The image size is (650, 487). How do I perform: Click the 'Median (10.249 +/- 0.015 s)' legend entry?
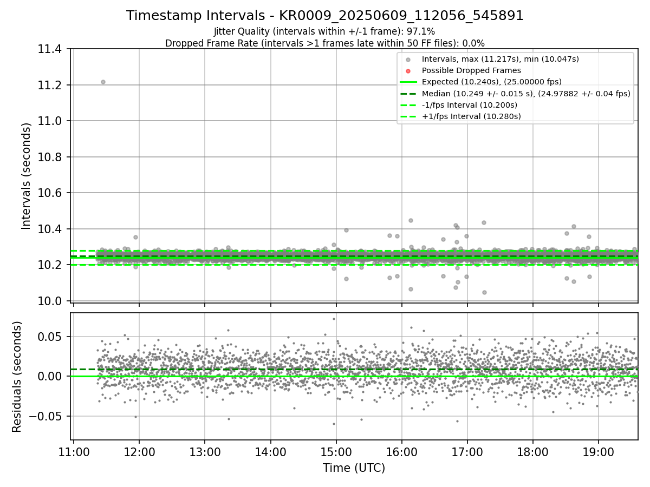coord(526,94)
